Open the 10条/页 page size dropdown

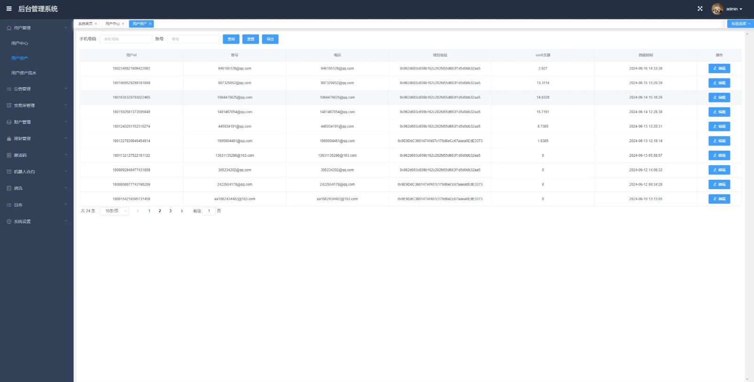point(114,211)
